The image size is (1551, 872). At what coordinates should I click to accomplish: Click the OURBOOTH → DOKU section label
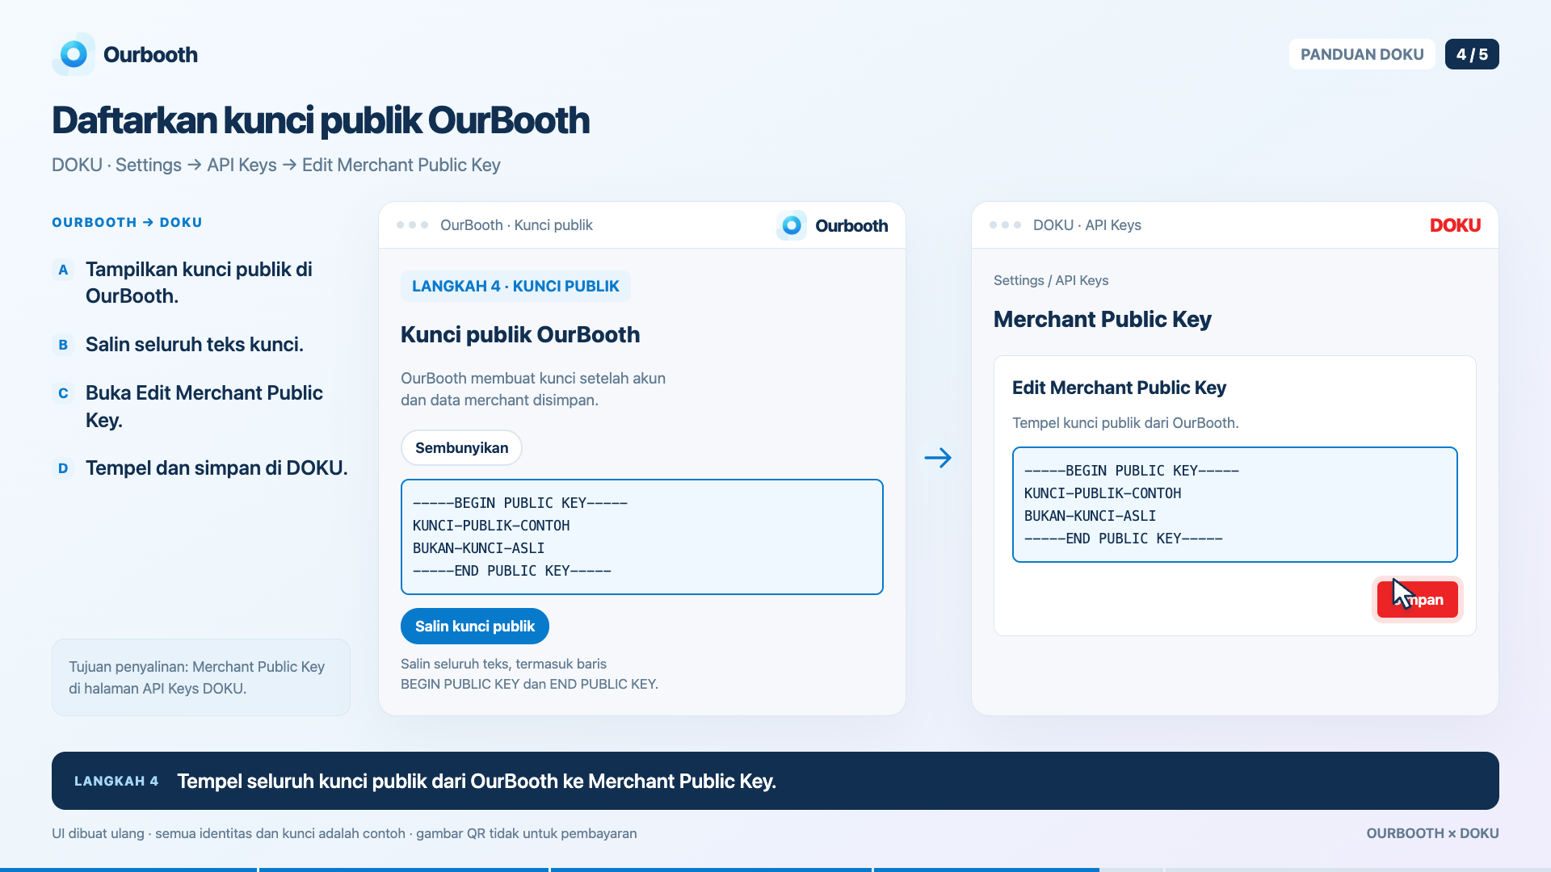127,222
